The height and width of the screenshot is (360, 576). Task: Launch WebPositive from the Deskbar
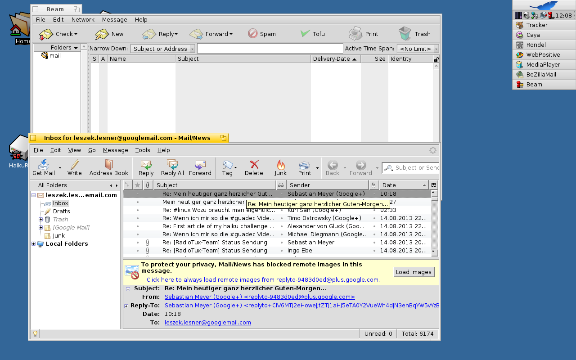pos(543,55)
